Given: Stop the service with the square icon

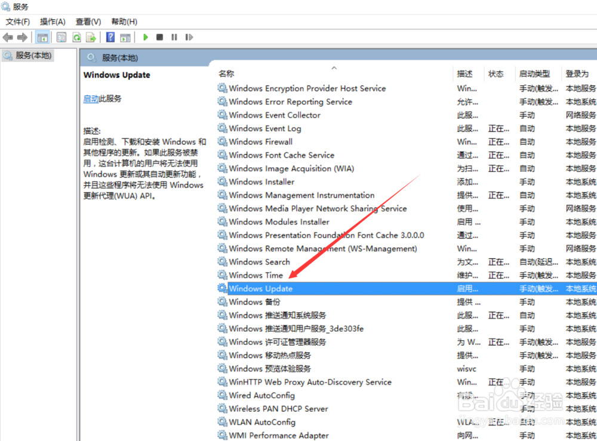Looking at the screenshot, I should click(x=160, y=37).
